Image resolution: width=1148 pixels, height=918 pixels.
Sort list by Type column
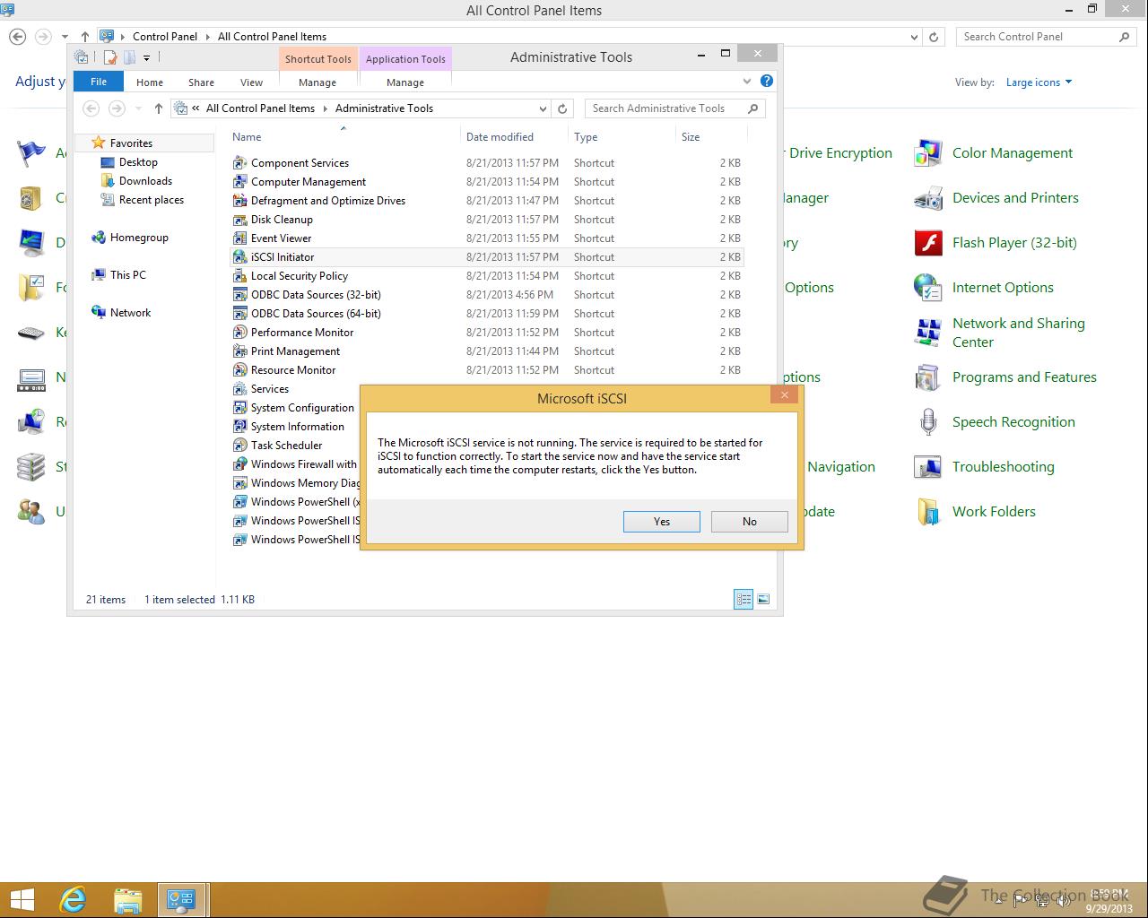click(x=622, y=137)
